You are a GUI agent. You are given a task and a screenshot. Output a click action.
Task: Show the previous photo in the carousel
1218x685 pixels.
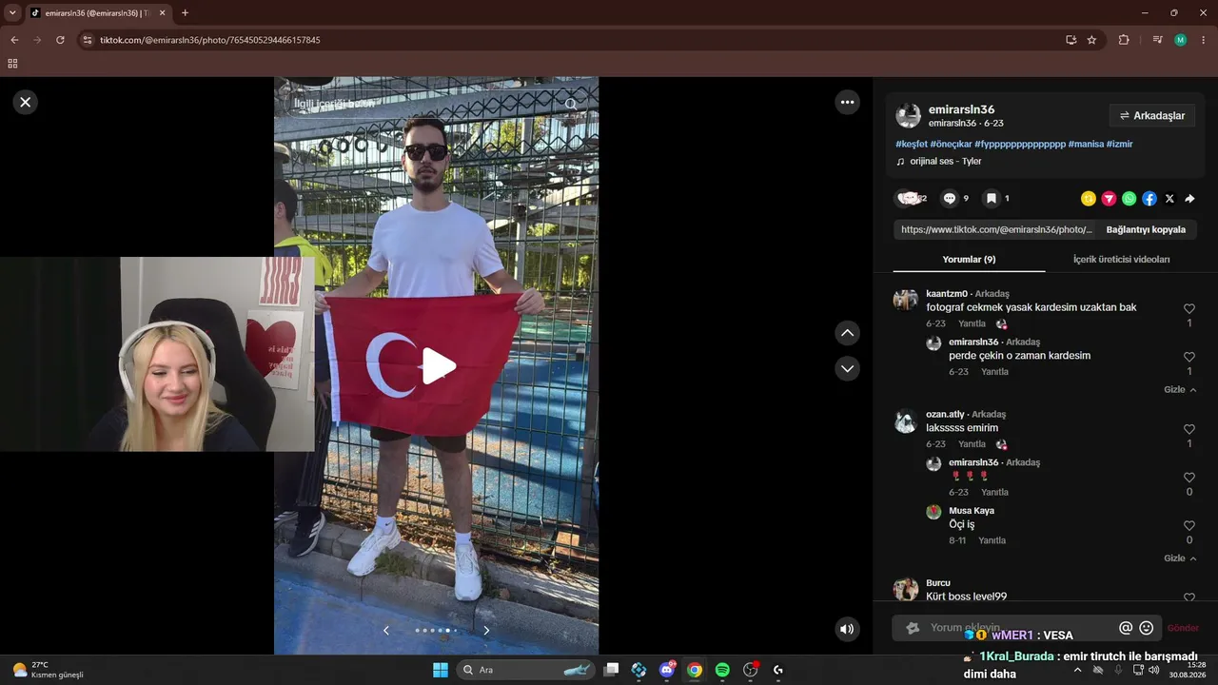pos(386,630)
